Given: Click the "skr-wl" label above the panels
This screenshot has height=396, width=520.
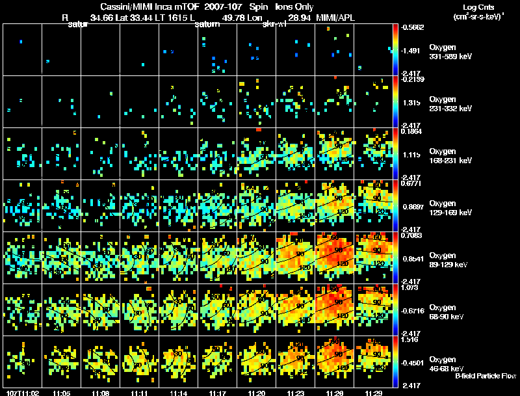Looking at the screenshot, I should pyautogui.click(x=274, y=24).
